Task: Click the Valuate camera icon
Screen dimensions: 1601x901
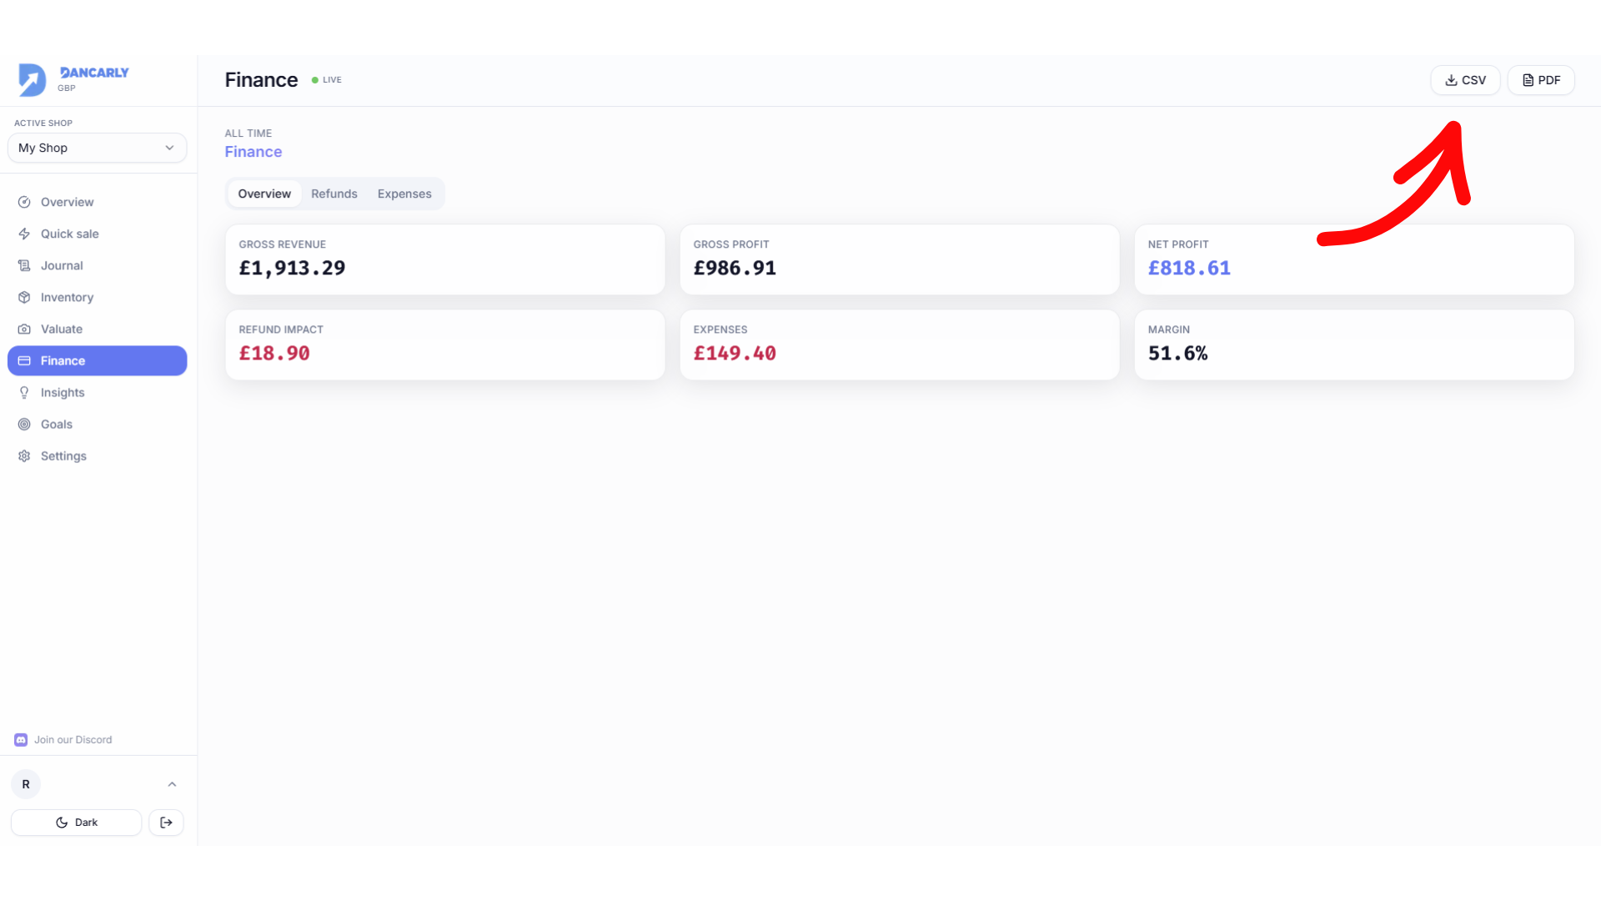Action: (x=24, y=329)
